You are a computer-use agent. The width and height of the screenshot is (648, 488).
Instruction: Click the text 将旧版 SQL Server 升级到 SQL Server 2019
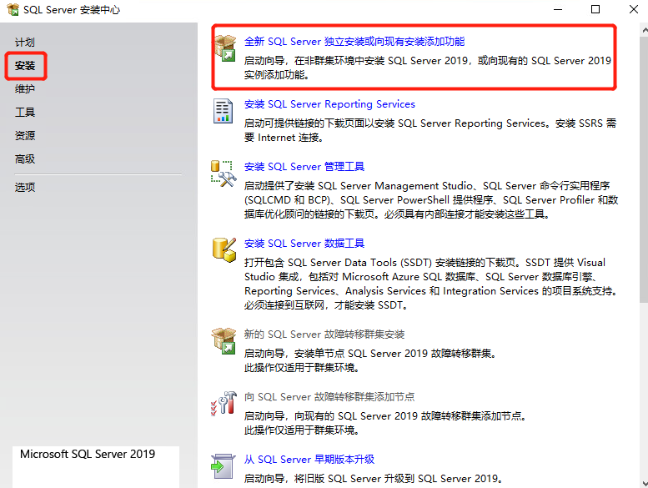[396, 479]
